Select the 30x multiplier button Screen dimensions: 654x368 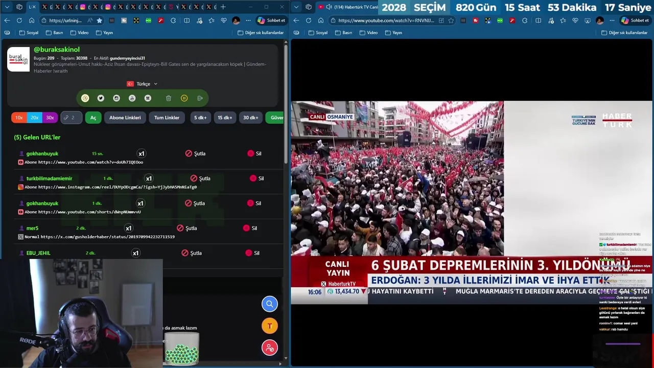(50, 118)
